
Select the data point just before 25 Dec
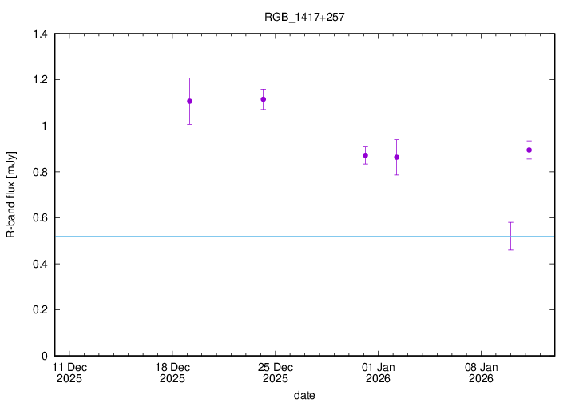click(x=263, y=99)
